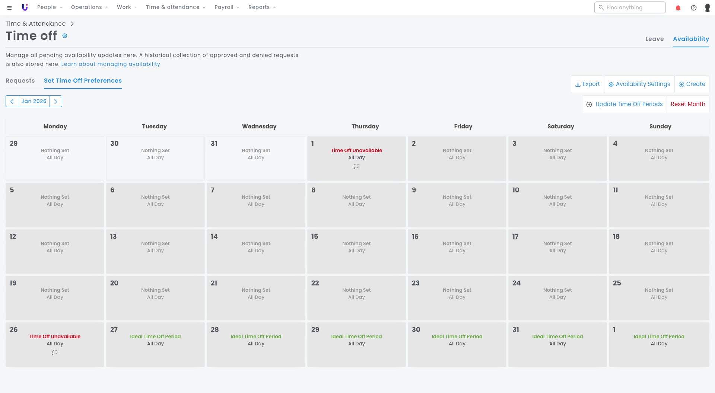Open the help question mark icon
Viewport: 715px width, 393px height.
[x=694, y=8]
